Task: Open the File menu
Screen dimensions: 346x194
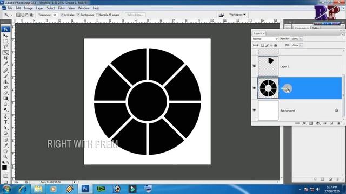Action: click(10, 8)
